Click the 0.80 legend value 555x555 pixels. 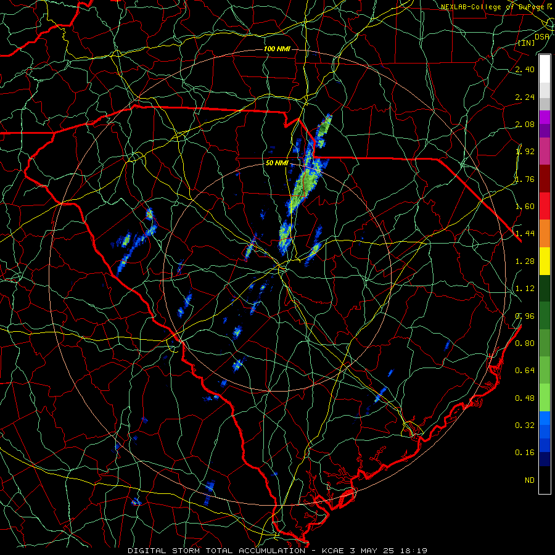tap(525, 343)
